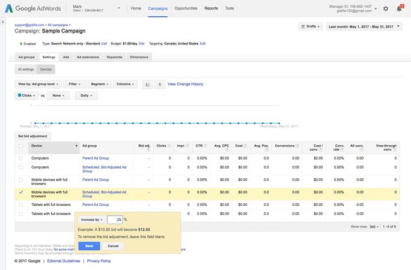Switch to the Keywords tab
Screen dimensions: 411x270
(115, 57)
